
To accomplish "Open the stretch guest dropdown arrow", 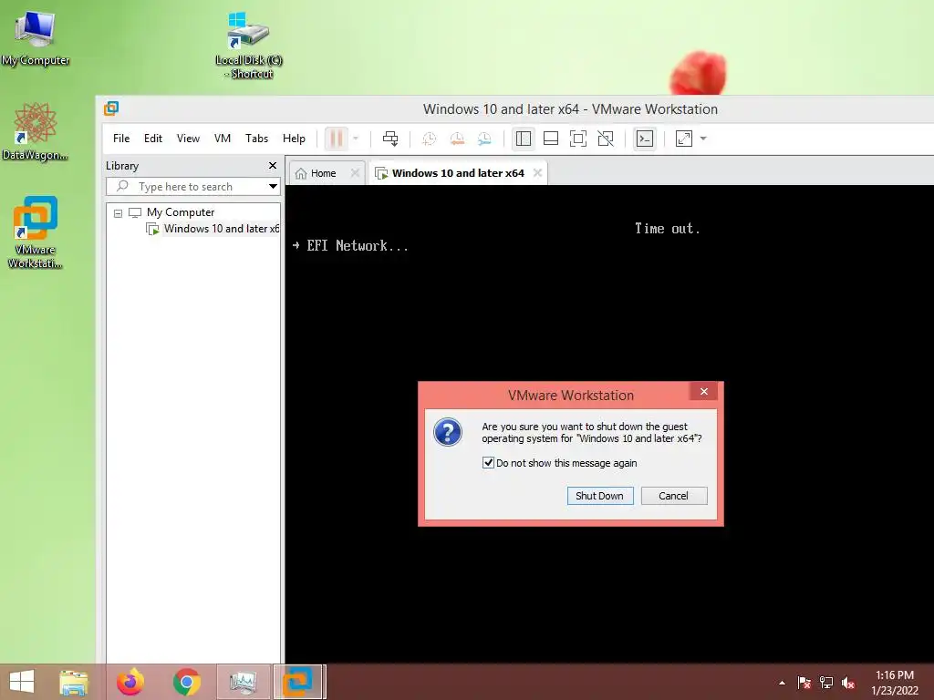I will (x=703, y=139).
